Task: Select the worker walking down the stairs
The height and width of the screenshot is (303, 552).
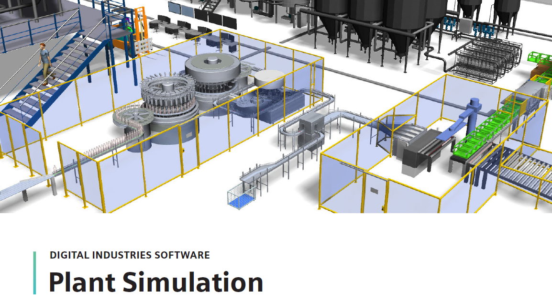Action: pyautogui.click(x=44, y=63)
